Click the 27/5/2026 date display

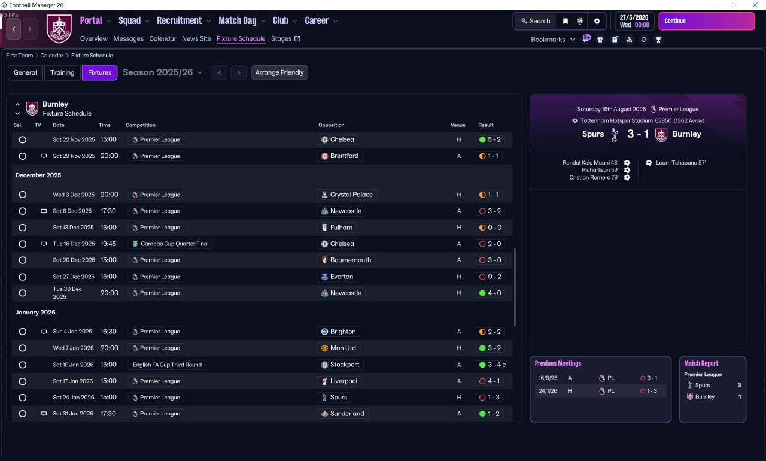[x=634, y=21]
